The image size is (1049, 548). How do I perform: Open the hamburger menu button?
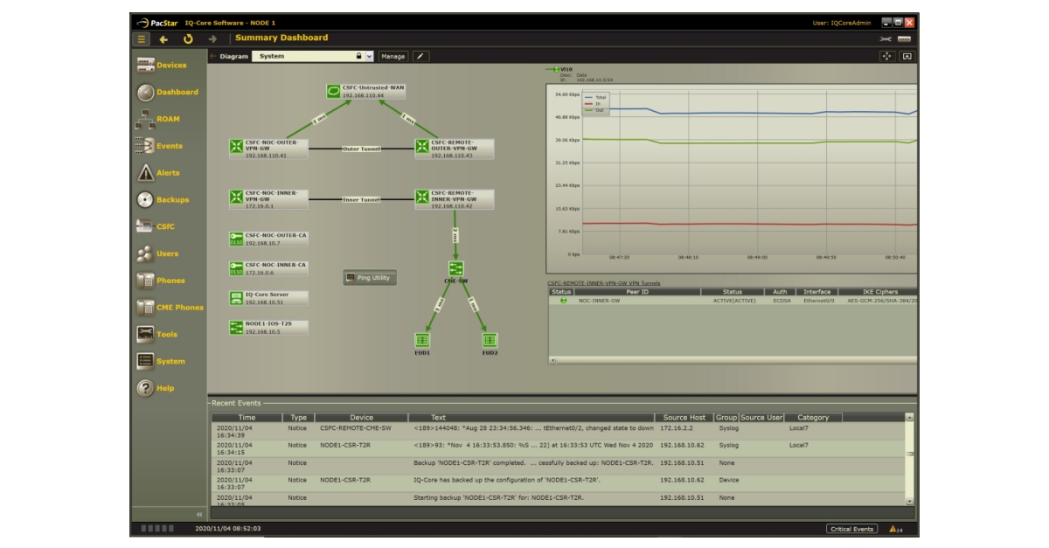point(142,38)
